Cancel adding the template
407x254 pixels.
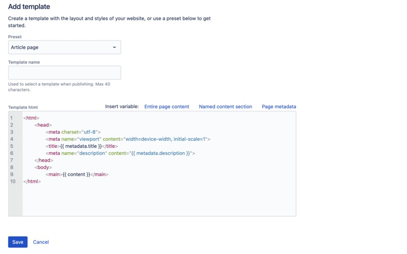[x=41, y=242]
